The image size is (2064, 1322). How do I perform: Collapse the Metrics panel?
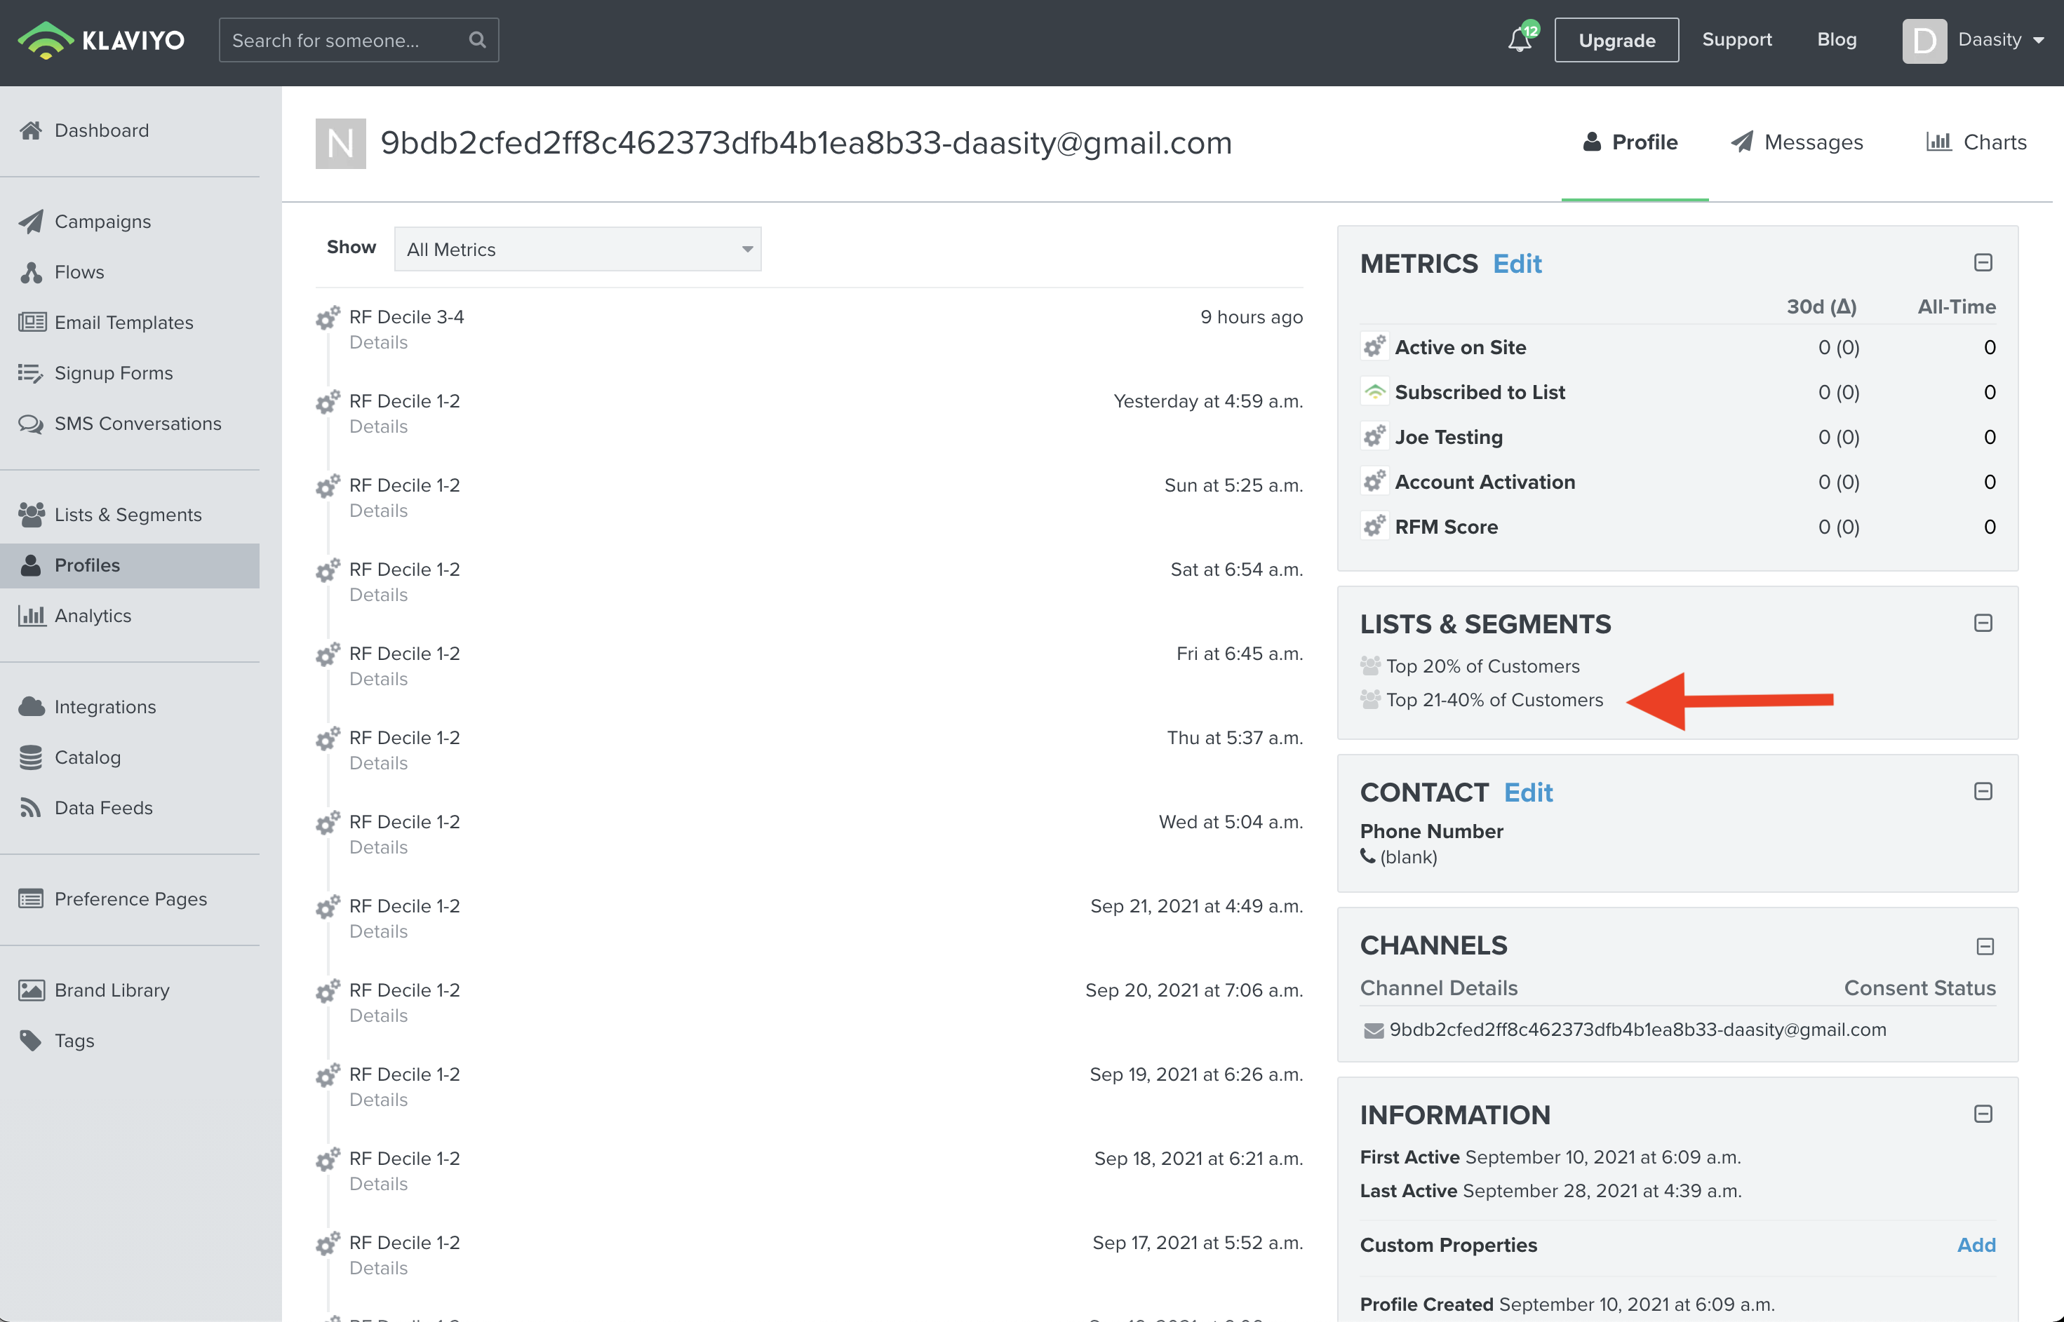pos(1983,263)
